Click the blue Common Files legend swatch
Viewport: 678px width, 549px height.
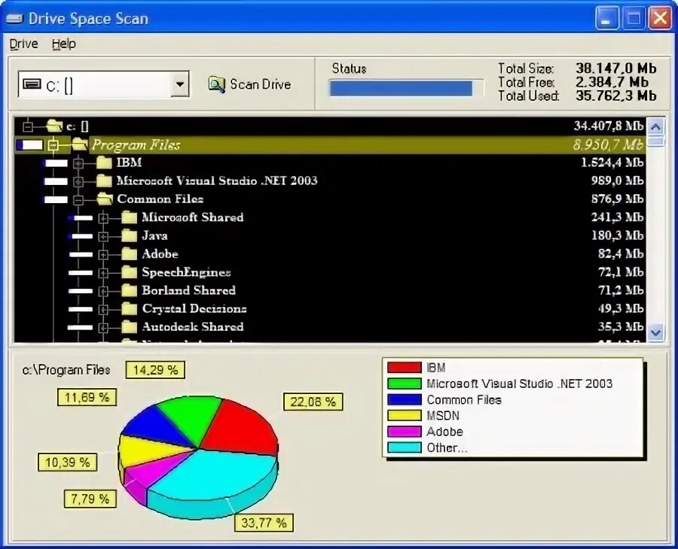coord(405,399)
